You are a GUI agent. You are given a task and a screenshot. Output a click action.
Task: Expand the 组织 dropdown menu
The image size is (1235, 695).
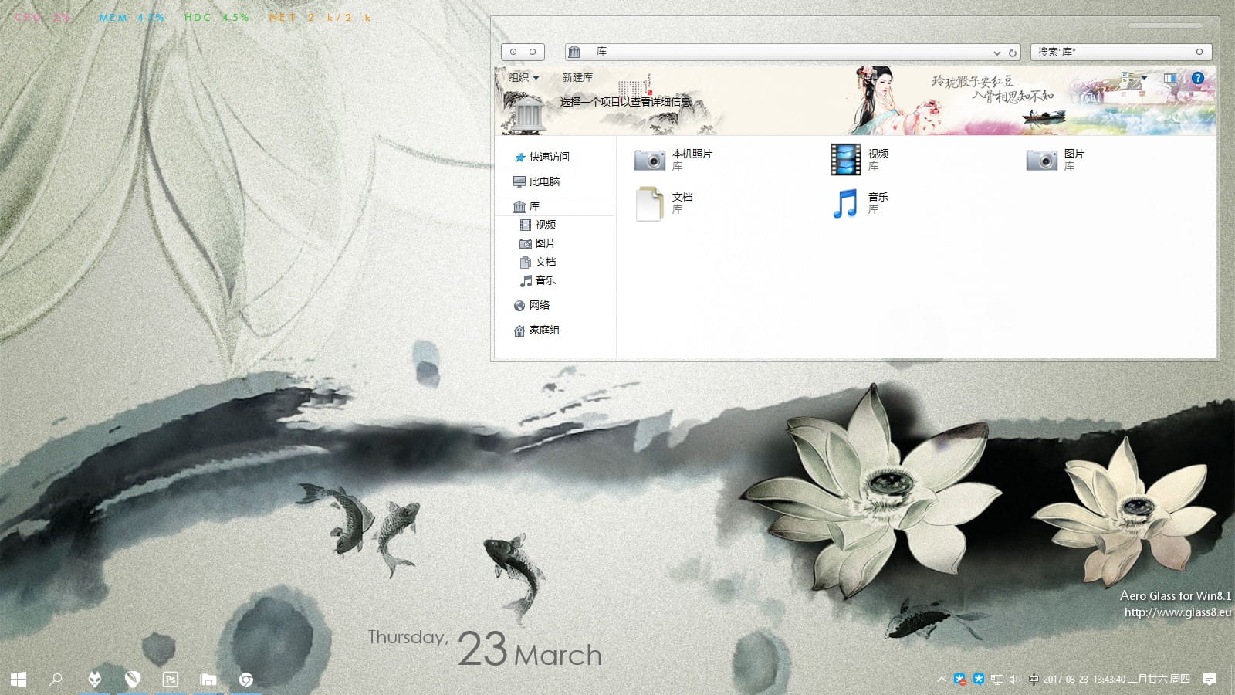tap(523, 77)
